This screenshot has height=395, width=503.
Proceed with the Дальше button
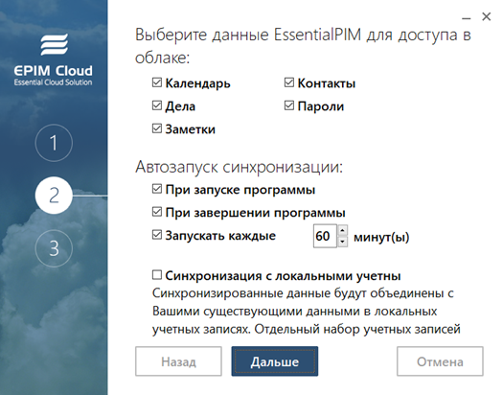point(275,361)
